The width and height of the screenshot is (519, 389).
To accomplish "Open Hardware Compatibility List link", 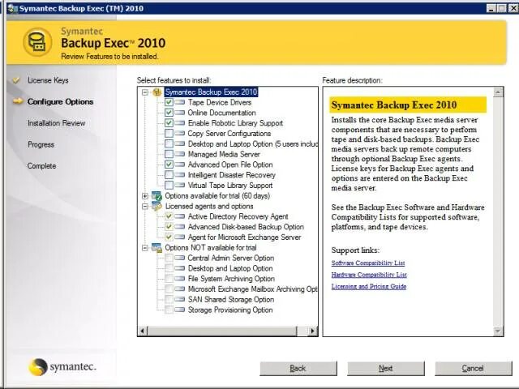I will (369, 275).
